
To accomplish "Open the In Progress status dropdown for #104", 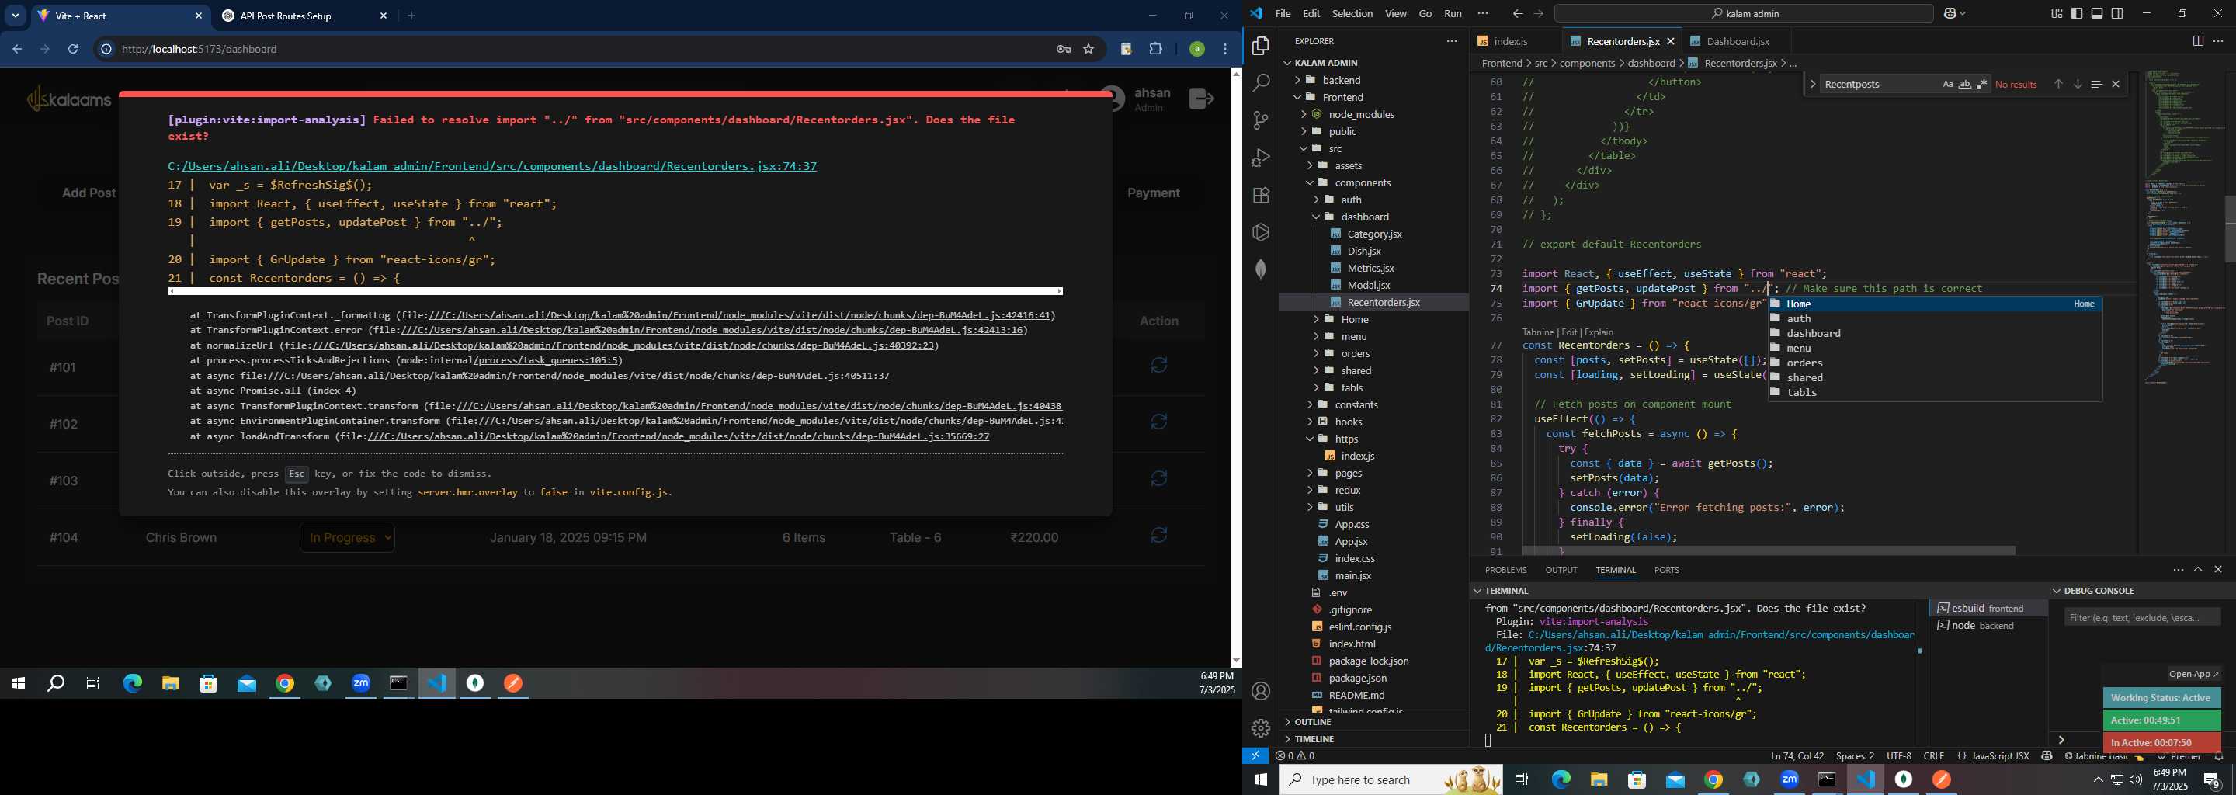I will [348, 537].
